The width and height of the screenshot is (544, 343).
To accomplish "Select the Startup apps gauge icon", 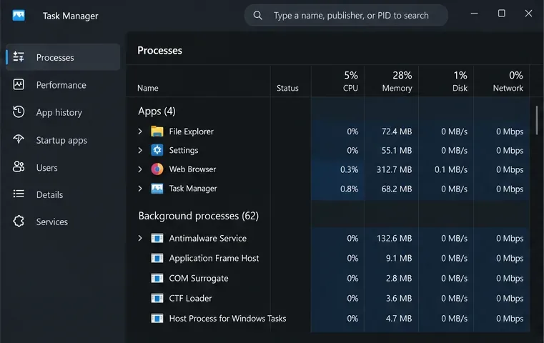I will pos(19,139).
